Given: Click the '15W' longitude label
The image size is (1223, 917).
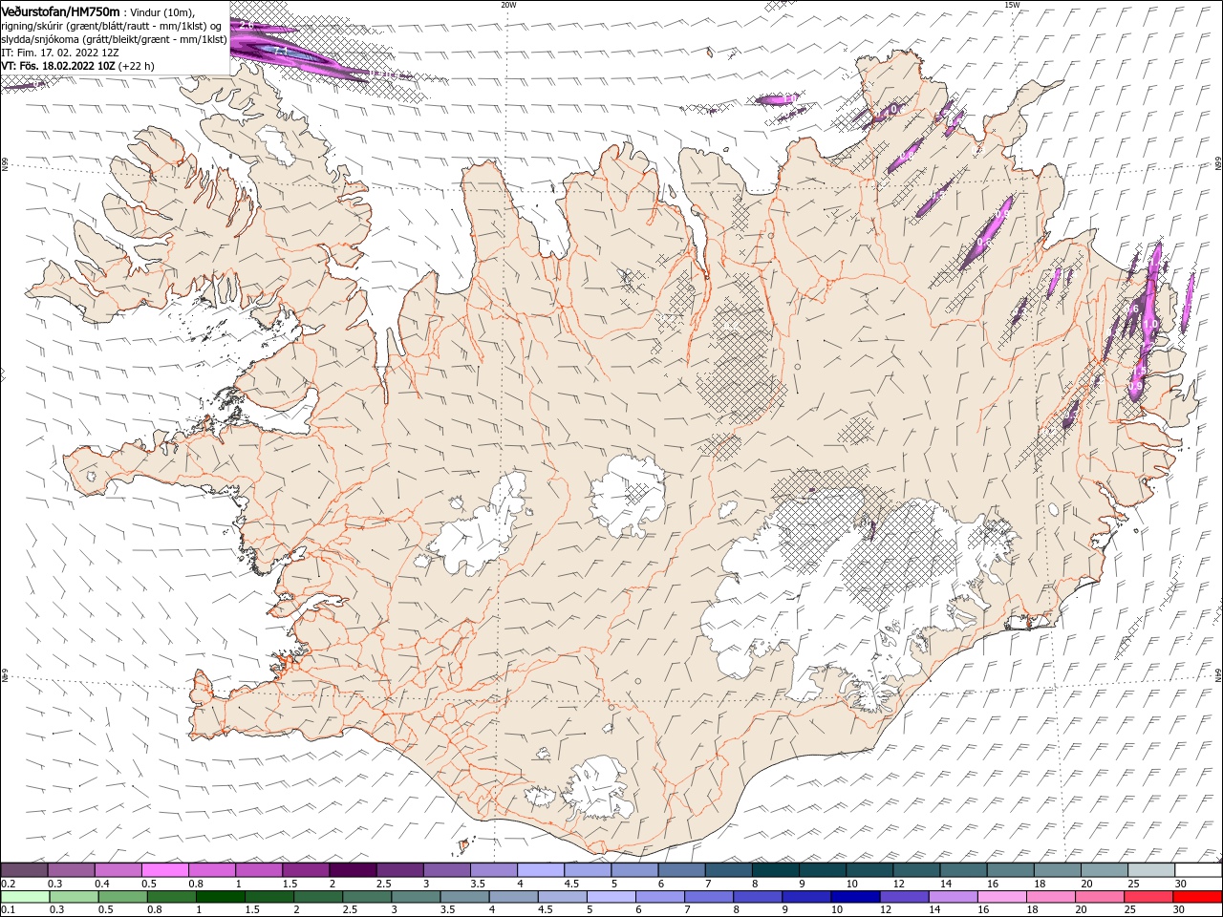Looking at the screenshot, I should (1012, 5).
